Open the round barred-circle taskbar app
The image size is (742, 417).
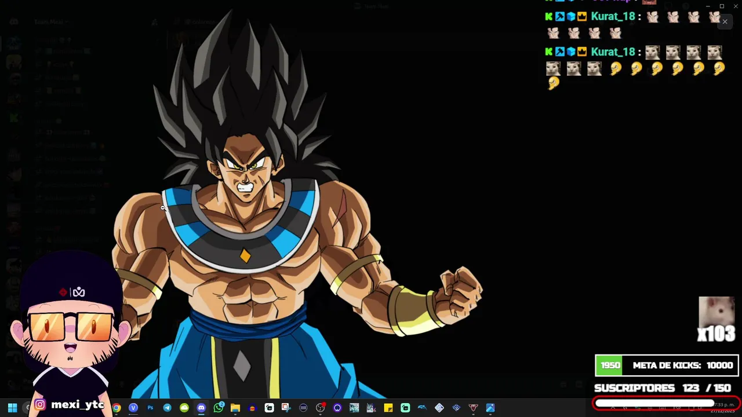[303, 408]
